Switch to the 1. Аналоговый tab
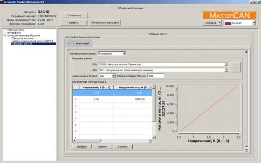 click(x=79, y=43)
